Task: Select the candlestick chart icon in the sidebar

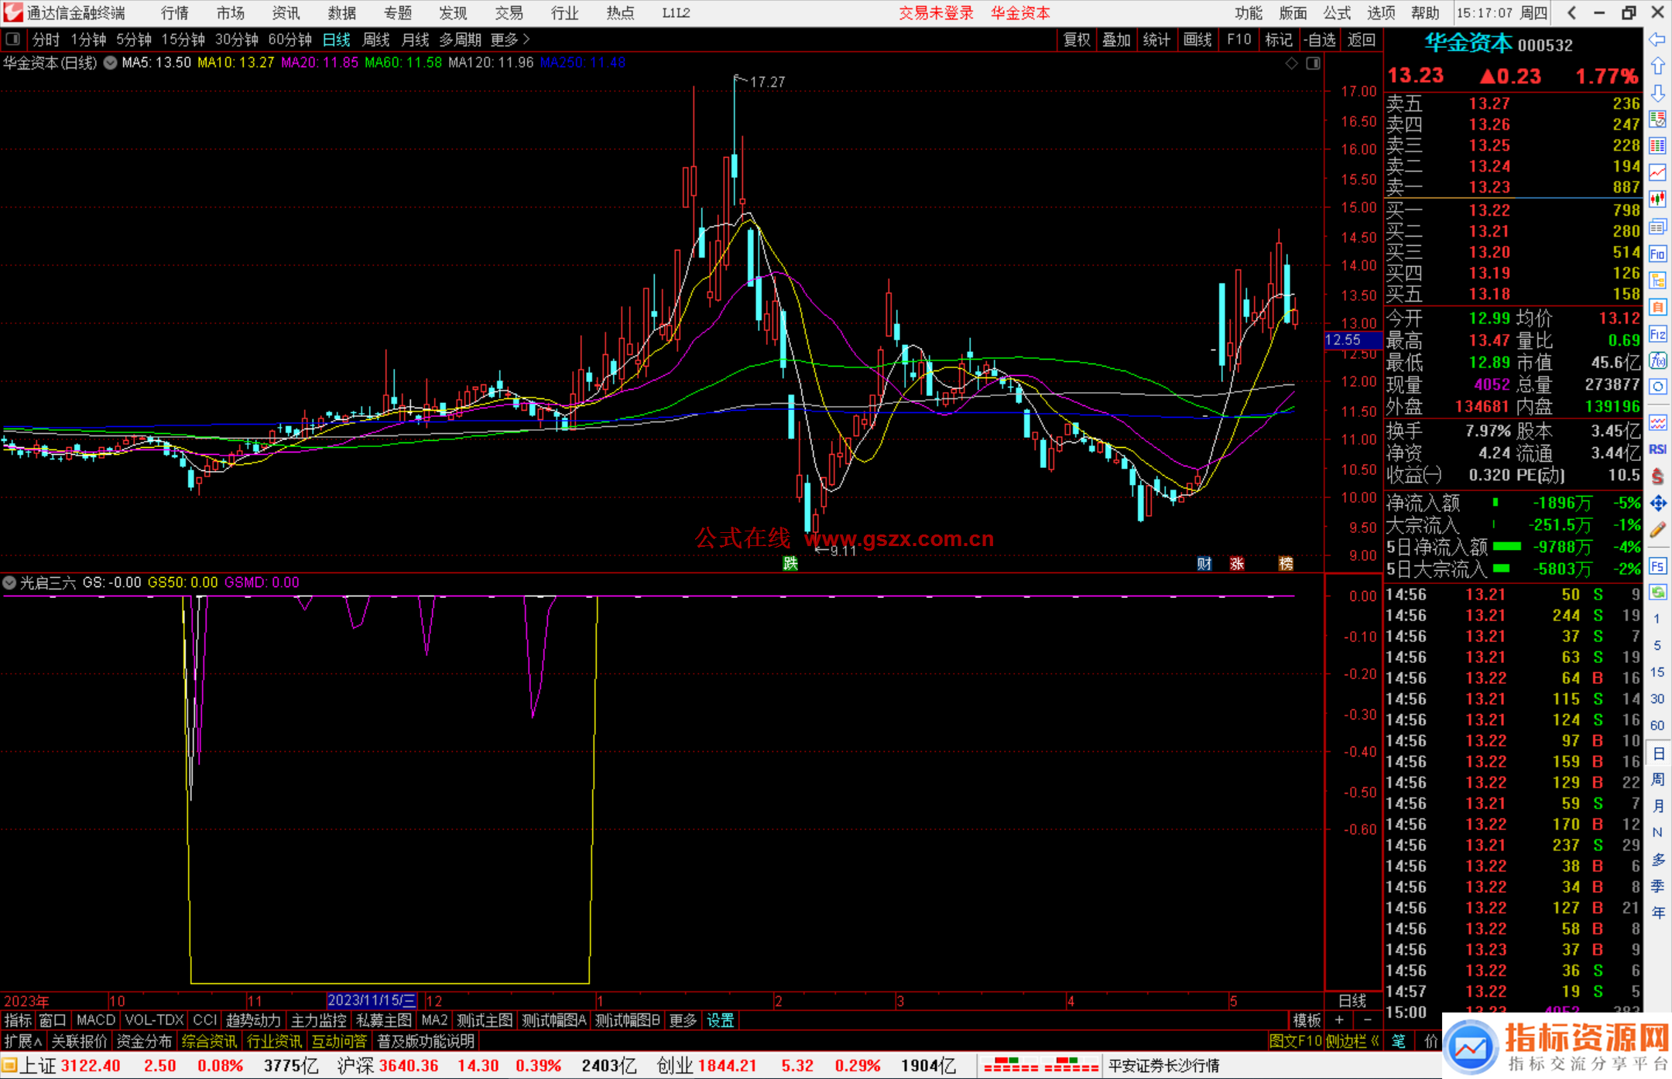Action: (1657, 200)
